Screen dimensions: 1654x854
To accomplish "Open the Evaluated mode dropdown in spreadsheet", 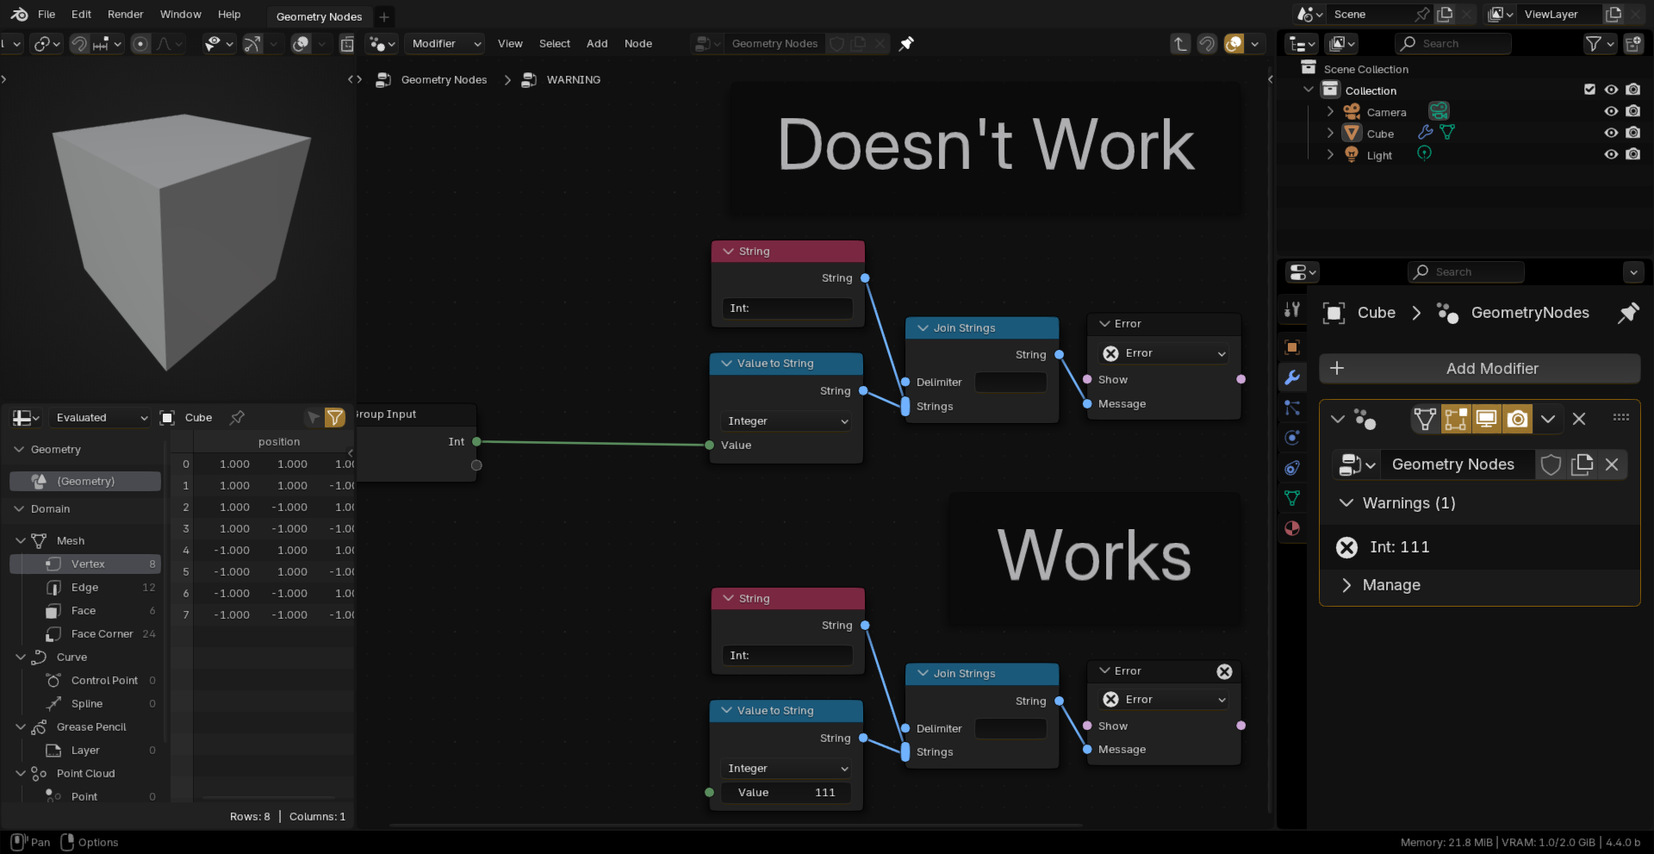I will point(100,418).
